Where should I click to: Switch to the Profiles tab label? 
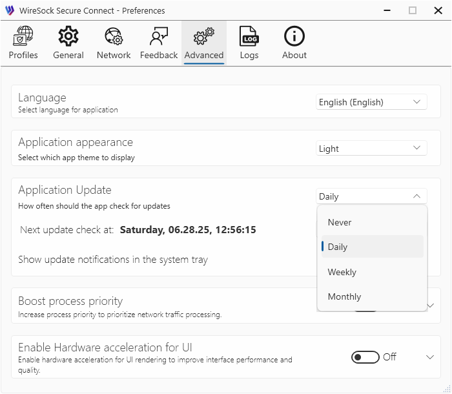point(23,55)
